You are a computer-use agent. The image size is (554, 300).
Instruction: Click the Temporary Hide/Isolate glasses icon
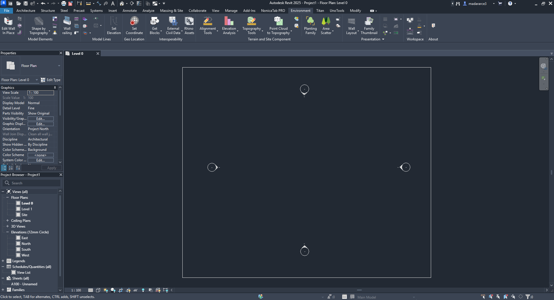point(136,290)
